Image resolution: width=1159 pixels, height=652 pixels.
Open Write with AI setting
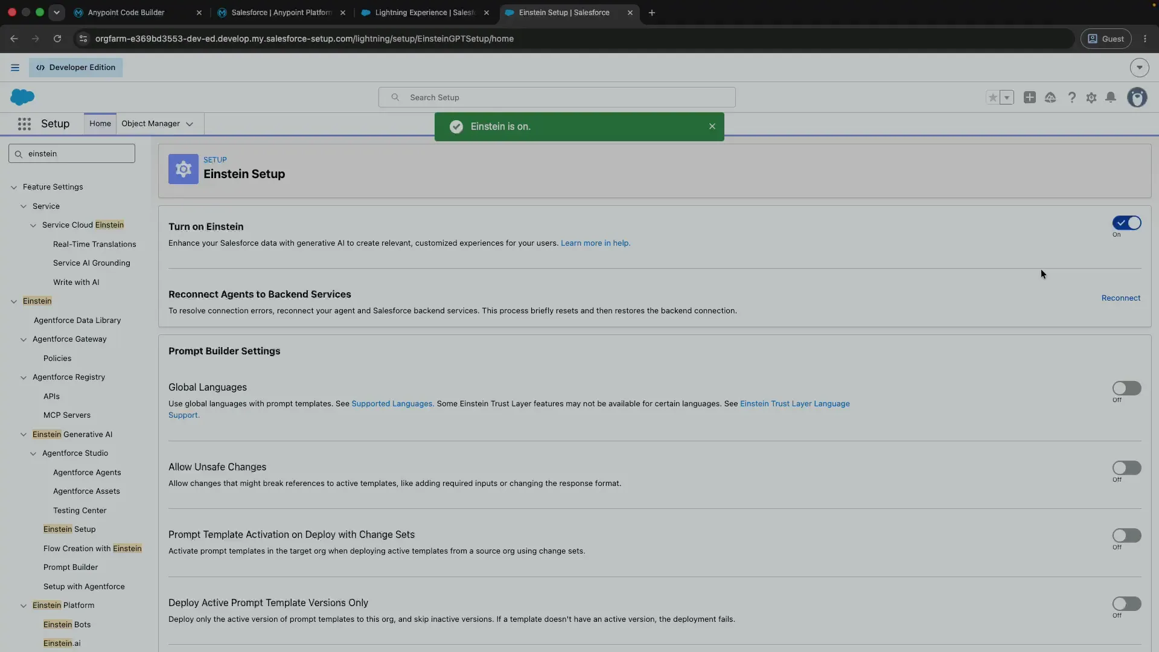click(76, 283)
